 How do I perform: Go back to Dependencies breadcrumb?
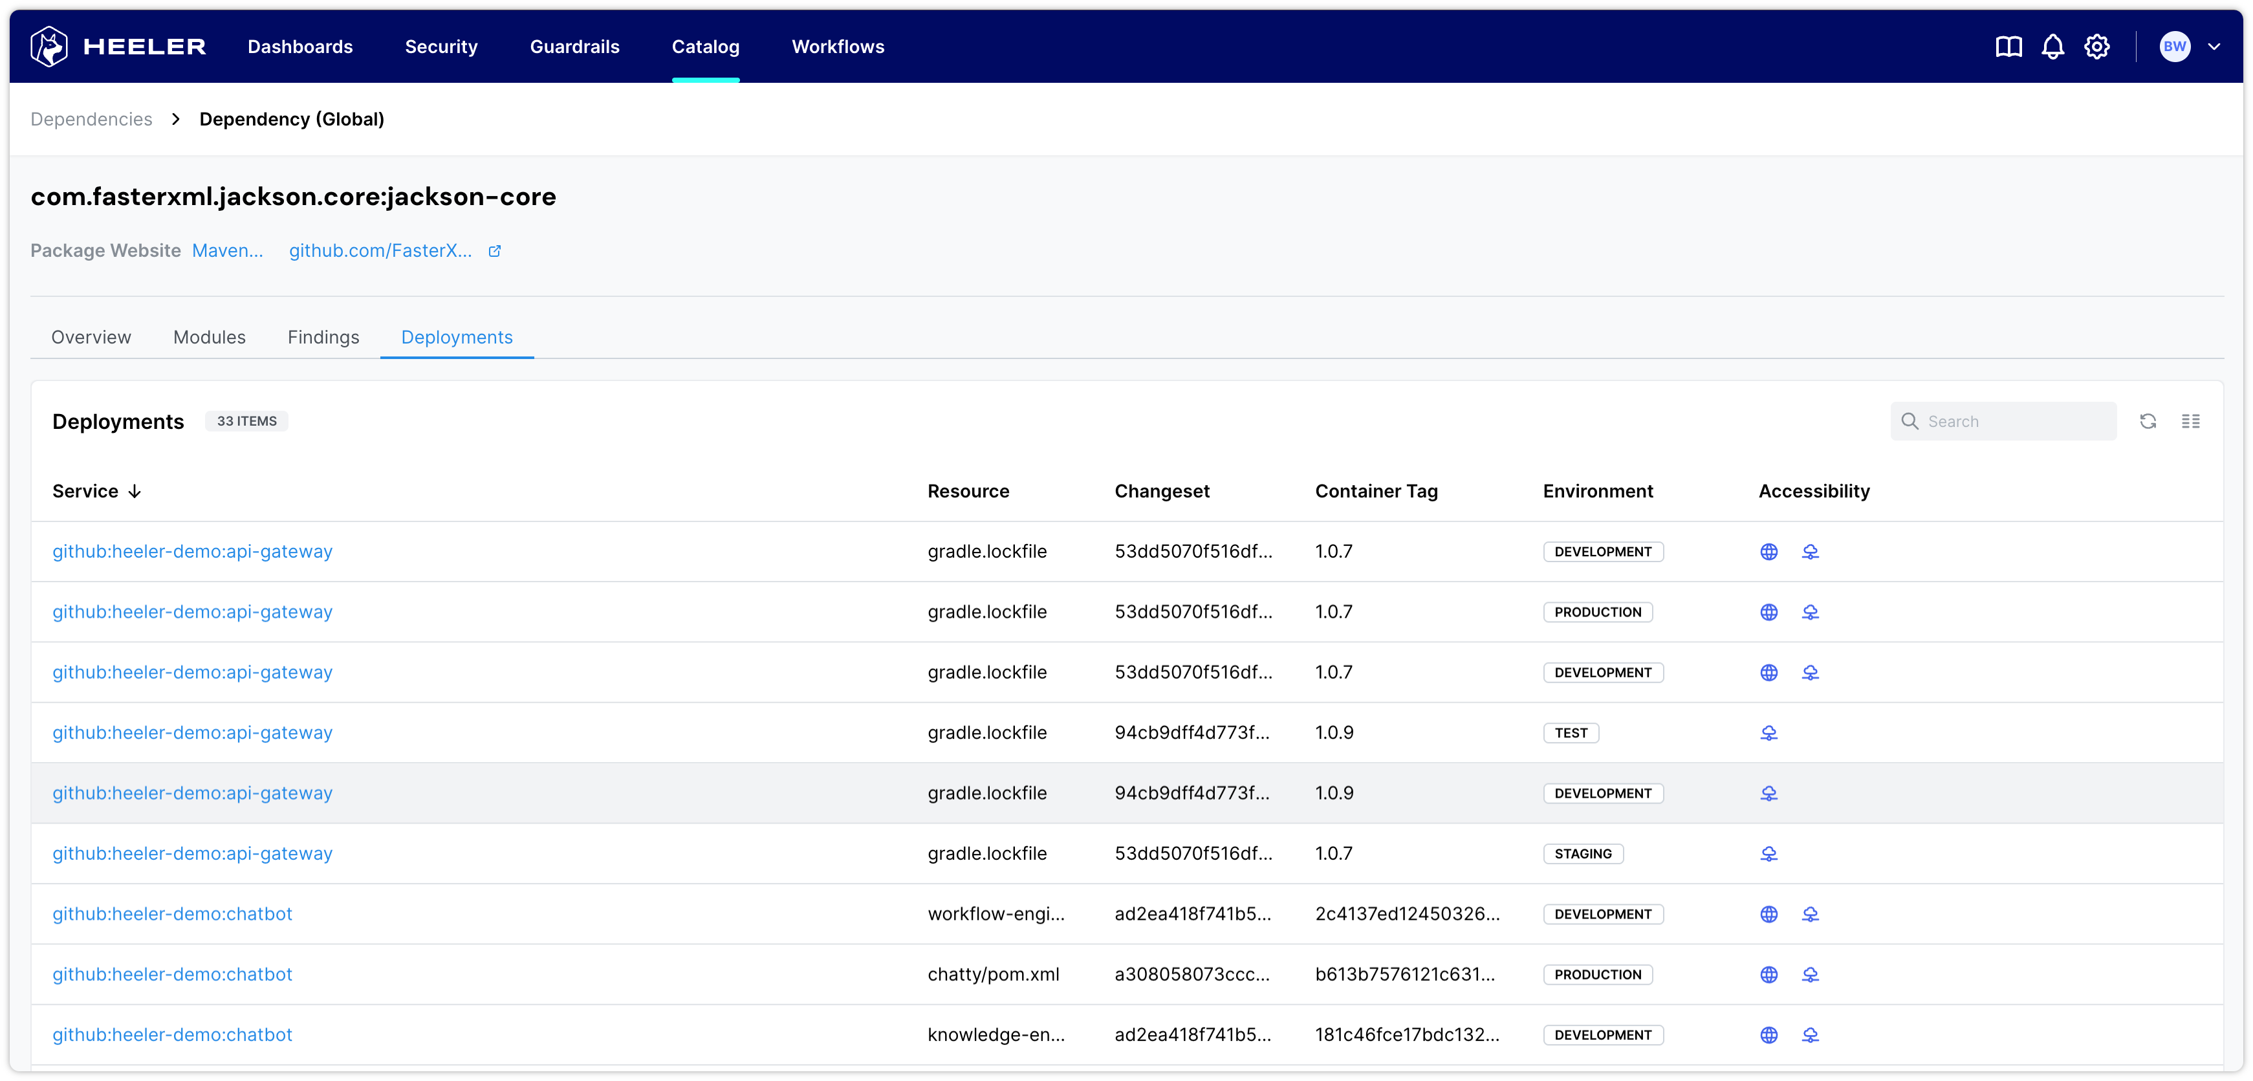(x=91, y=119)
